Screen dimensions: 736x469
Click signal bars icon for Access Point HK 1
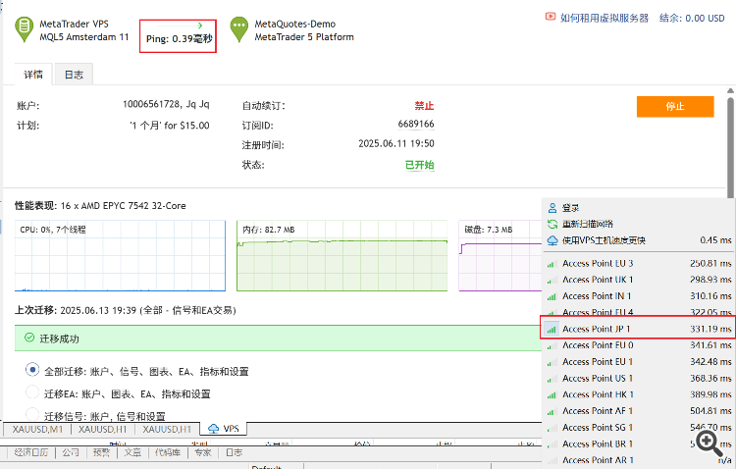[552, 395]
